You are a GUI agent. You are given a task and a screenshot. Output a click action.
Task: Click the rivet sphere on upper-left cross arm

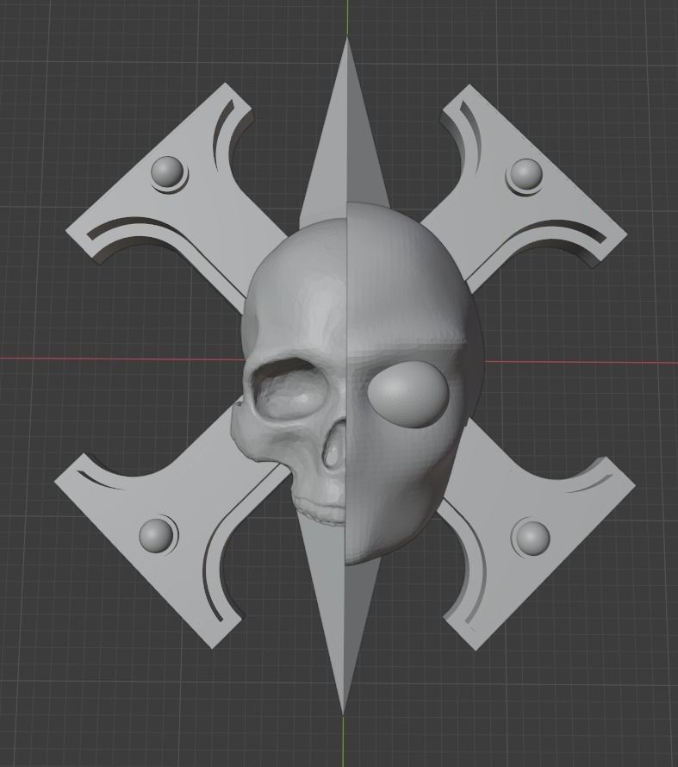coord(167,171)
